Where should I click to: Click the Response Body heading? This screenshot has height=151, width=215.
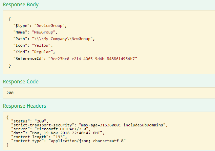20,5
